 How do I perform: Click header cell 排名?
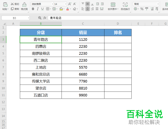tap(118, 33)
